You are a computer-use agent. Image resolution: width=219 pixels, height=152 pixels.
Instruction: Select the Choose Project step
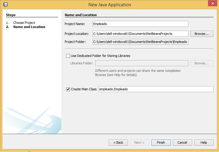pos(24,23)
